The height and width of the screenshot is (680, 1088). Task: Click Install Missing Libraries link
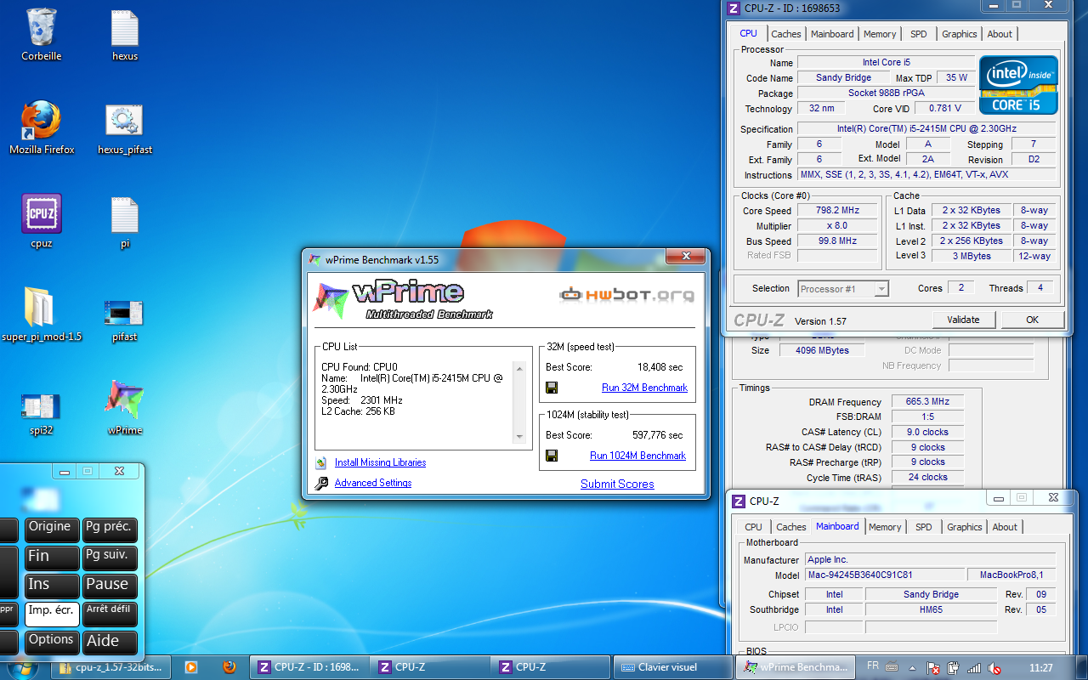380,462
